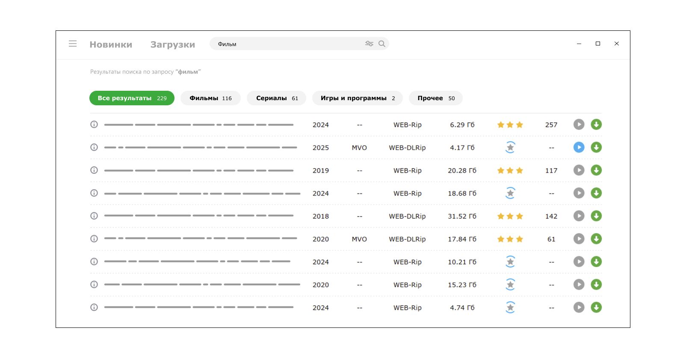Show info for the 4.17 Гб row
686x357 pixels.
94,147
